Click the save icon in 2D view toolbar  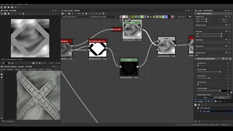[5, 14]
